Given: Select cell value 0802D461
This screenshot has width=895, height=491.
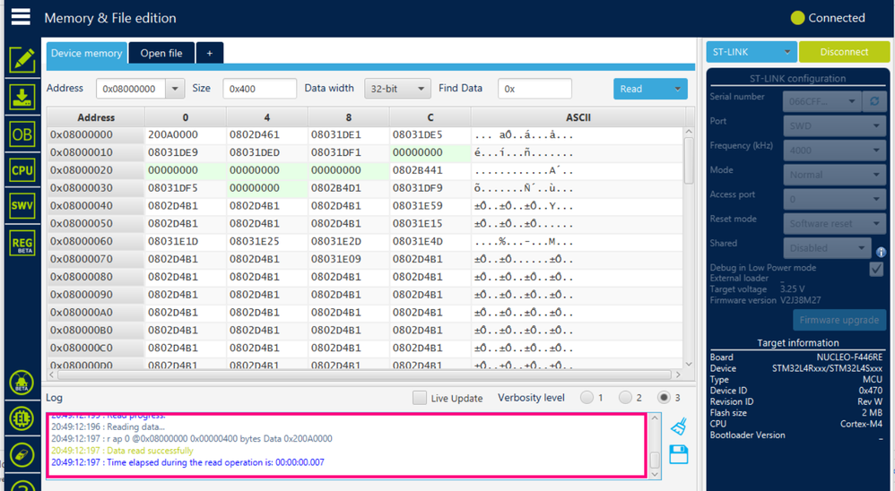Looking at the screenshot, I should [267, 134].
